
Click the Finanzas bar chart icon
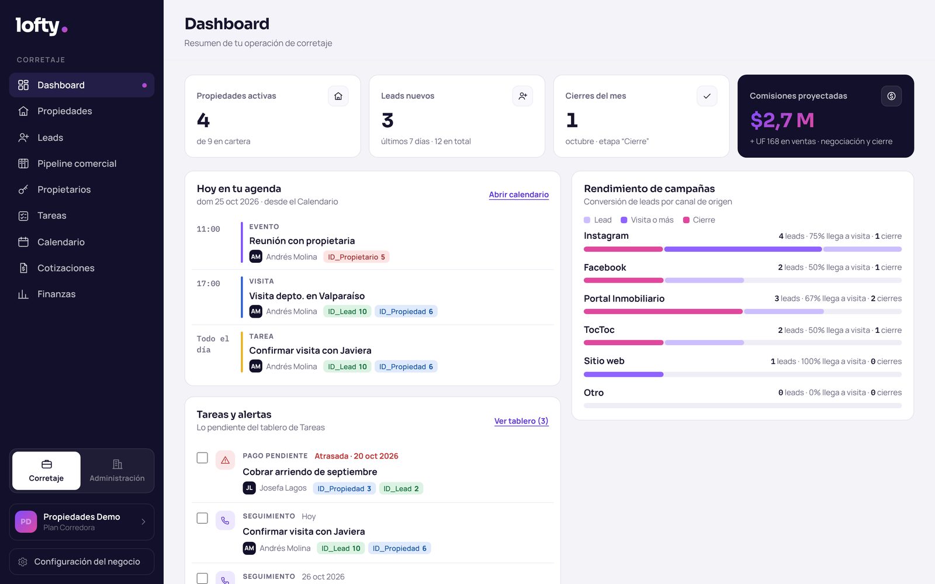pyautogui.click(x=23, y=294)
